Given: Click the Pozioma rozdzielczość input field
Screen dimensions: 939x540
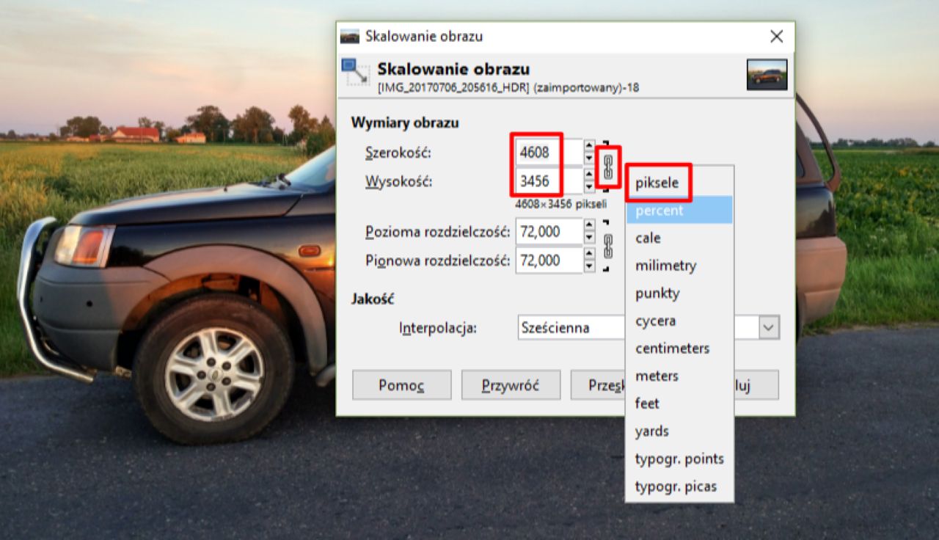Looking at the screenshot, I should coord(549,232).
